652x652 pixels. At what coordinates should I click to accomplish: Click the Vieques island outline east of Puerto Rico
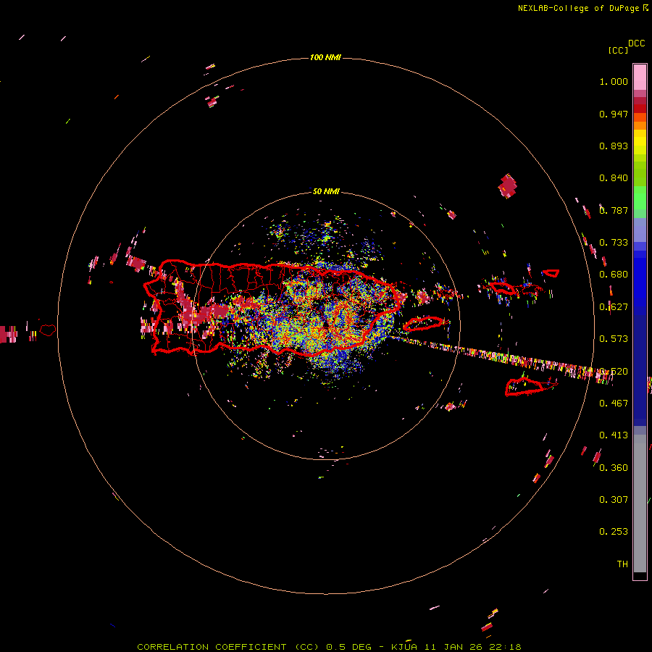coord(423,323)
